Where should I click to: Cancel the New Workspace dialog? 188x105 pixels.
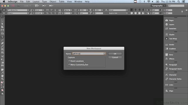tap(115, 57)
